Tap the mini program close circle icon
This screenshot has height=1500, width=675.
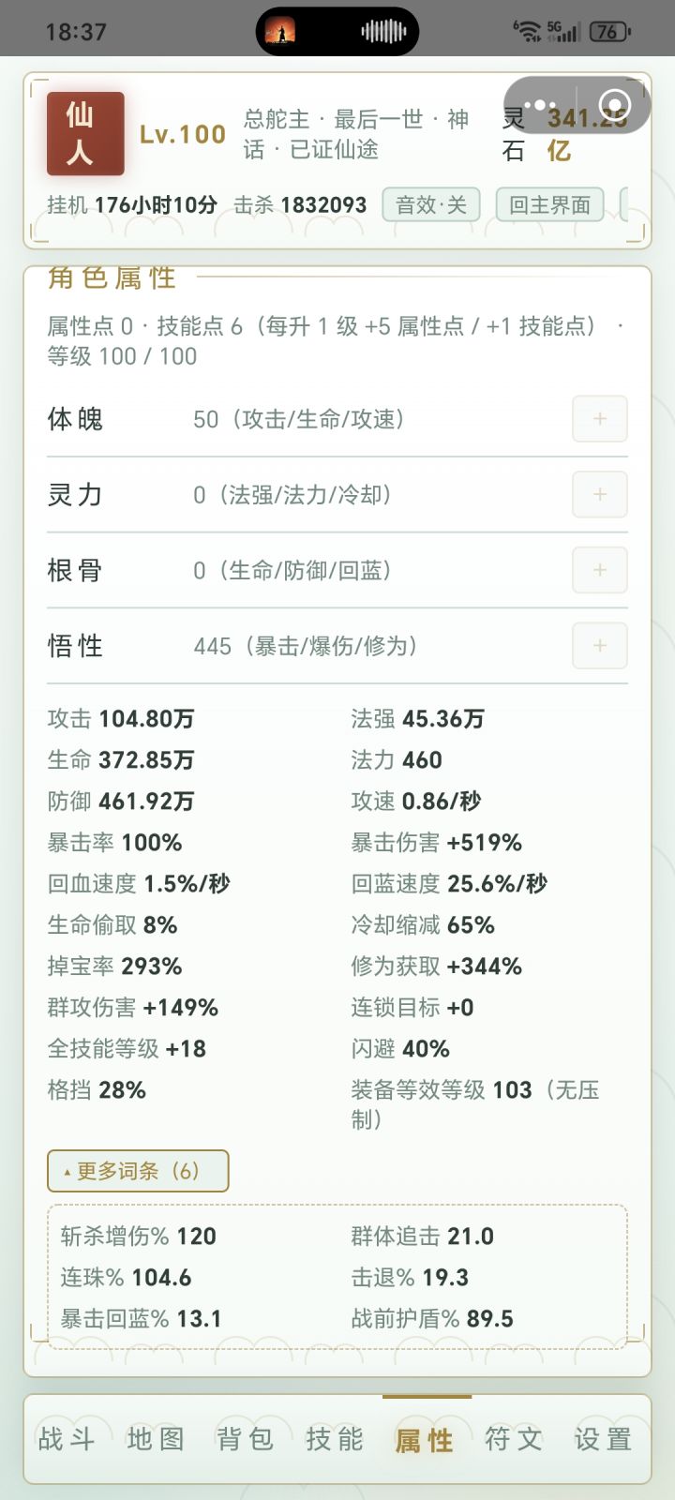tap(614, 105)
